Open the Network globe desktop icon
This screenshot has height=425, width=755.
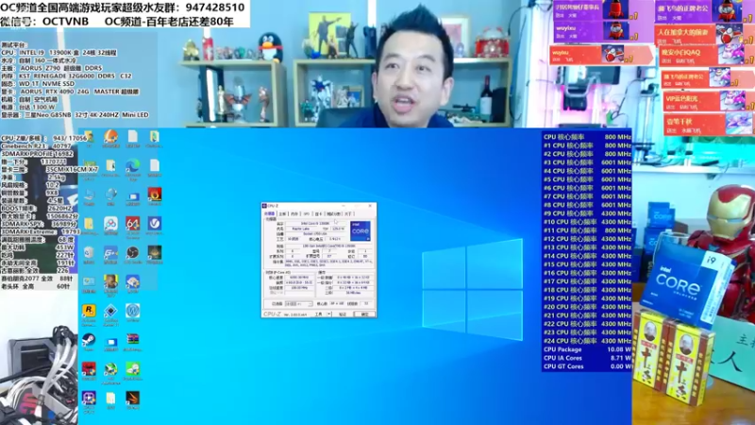coord(110,195)
